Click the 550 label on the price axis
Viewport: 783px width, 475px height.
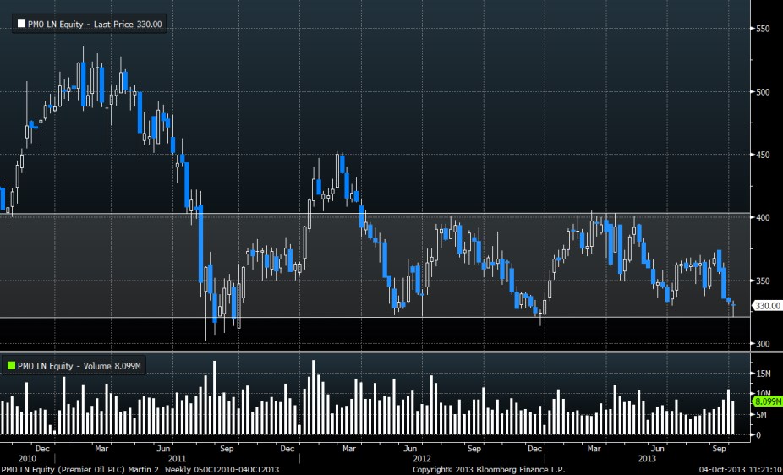point(762,29)
